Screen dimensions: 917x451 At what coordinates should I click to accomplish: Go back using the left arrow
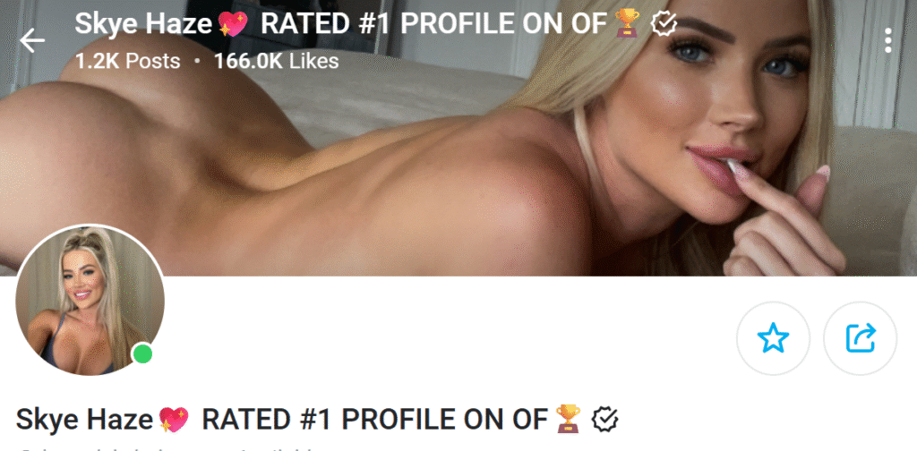click(x=32, y=40)
